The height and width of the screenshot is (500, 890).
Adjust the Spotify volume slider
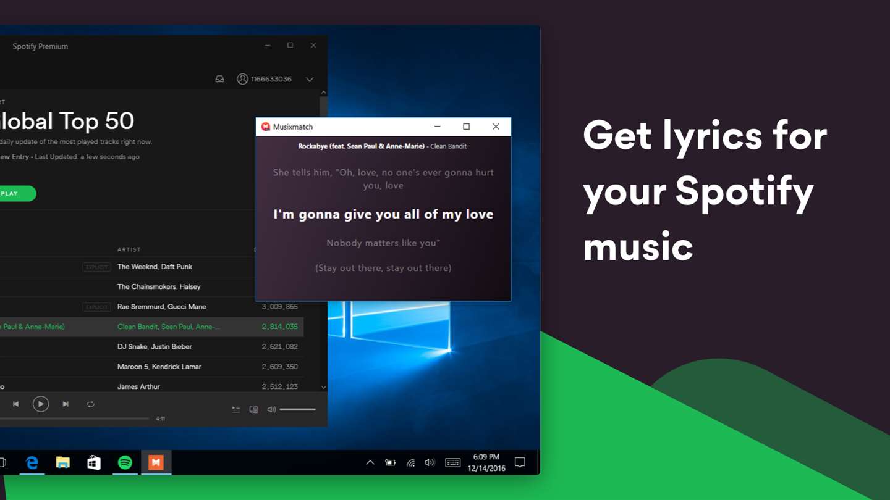298,409
